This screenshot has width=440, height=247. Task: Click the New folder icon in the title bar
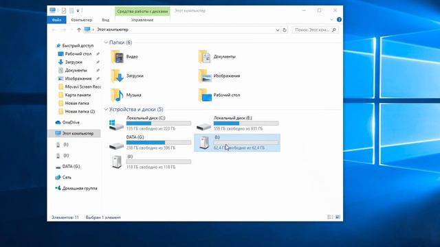point(71,11)
